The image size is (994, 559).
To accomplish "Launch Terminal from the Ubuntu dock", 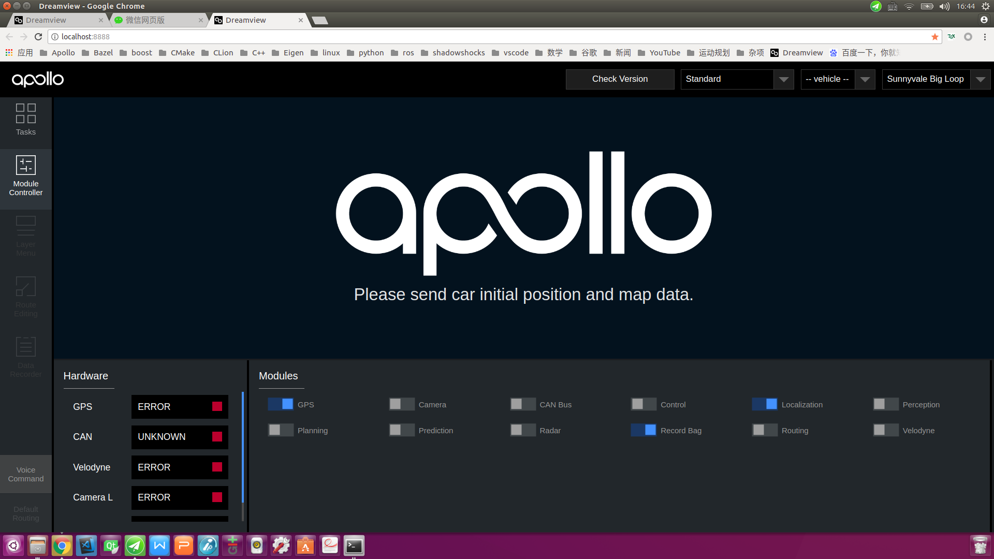I will 354,546.
